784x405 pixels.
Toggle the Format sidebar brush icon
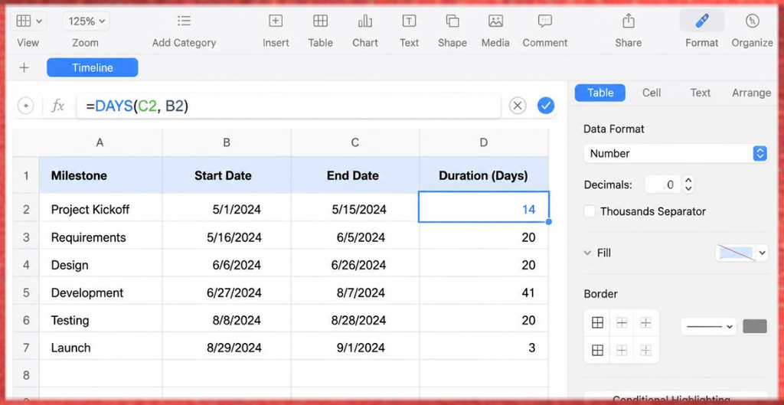[x=701, y=21]
